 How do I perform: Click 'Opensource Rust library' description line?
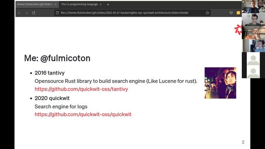tap(116, 81)
